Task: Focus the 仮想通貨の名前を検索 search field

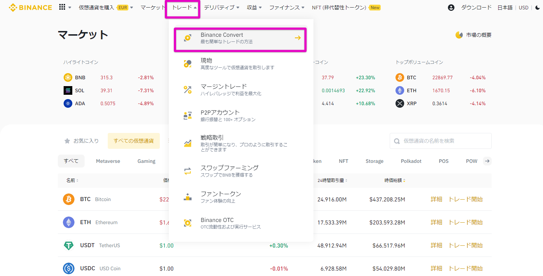Action: tap(441, 141)
